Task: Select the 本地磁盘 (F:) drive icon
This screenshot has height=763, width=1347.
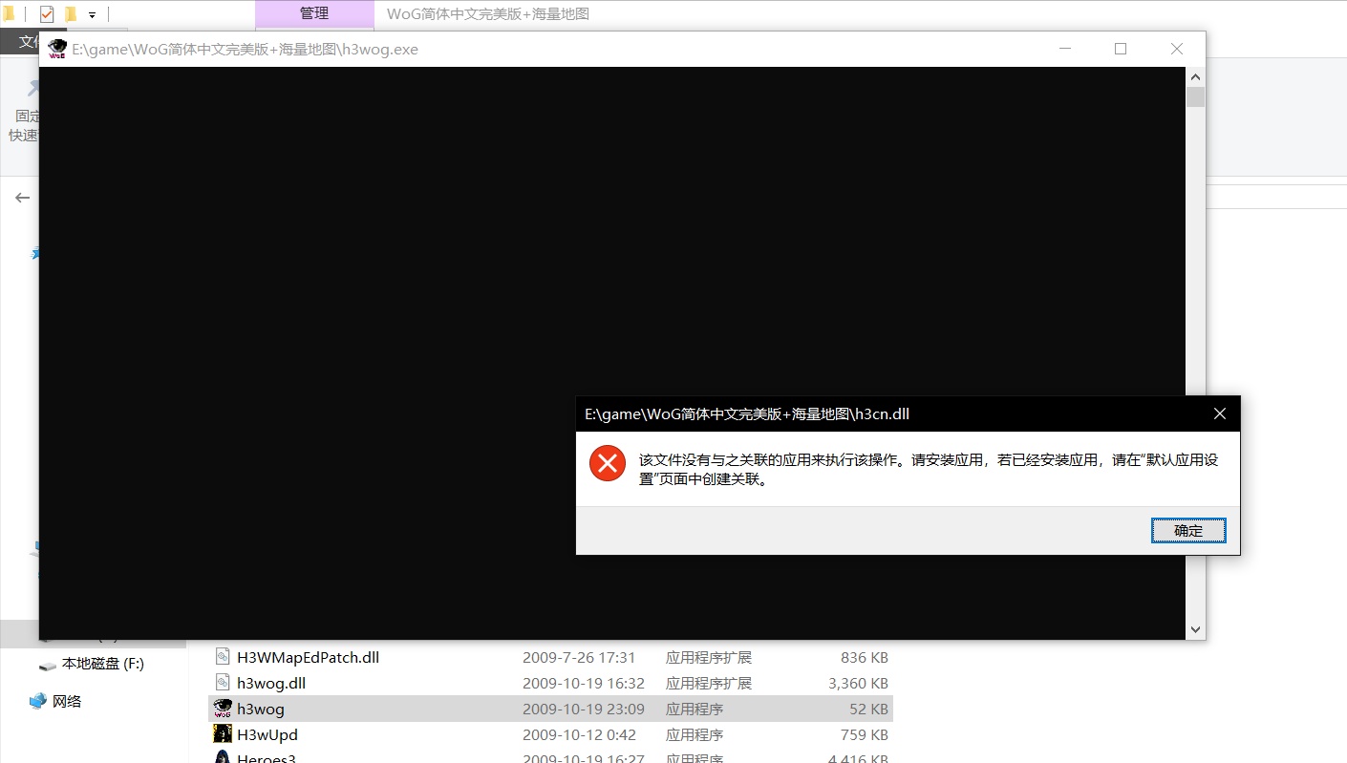Action: [48, 665]
